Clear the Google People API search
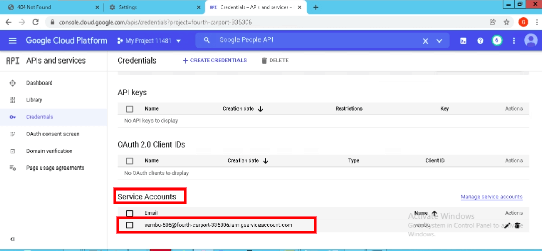This screenshot has width=542, height=251. 425,41
